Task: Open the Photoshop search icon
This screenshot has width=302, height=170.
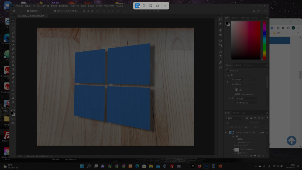Action: click(x=254, y=11)
